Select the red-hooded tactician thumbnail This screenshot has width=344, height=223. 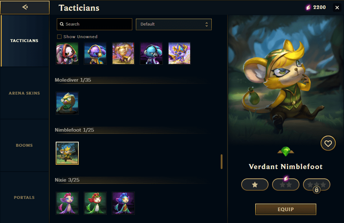click(x=67, y=53)
